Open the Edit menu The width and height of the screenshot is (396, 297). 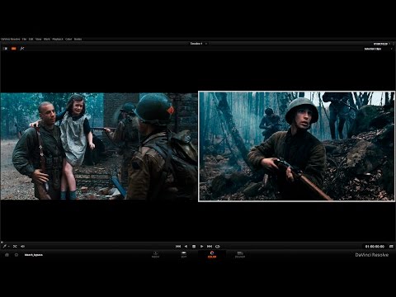click(31, 40)
